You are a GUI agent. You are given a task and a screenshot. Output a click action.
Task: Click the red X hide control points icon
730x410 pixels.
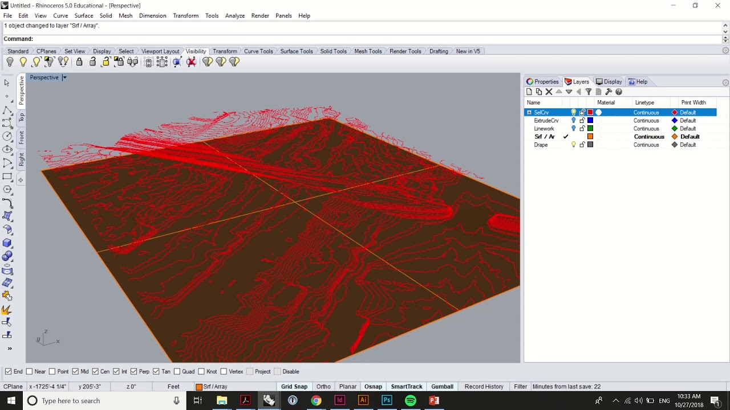point(191,61)
